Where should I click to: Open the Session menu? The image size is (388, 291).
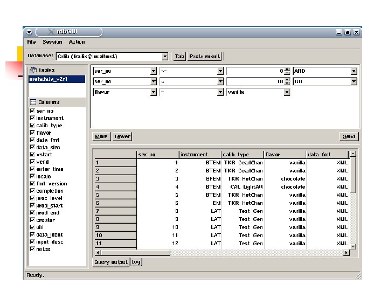(x=52, y=42)
